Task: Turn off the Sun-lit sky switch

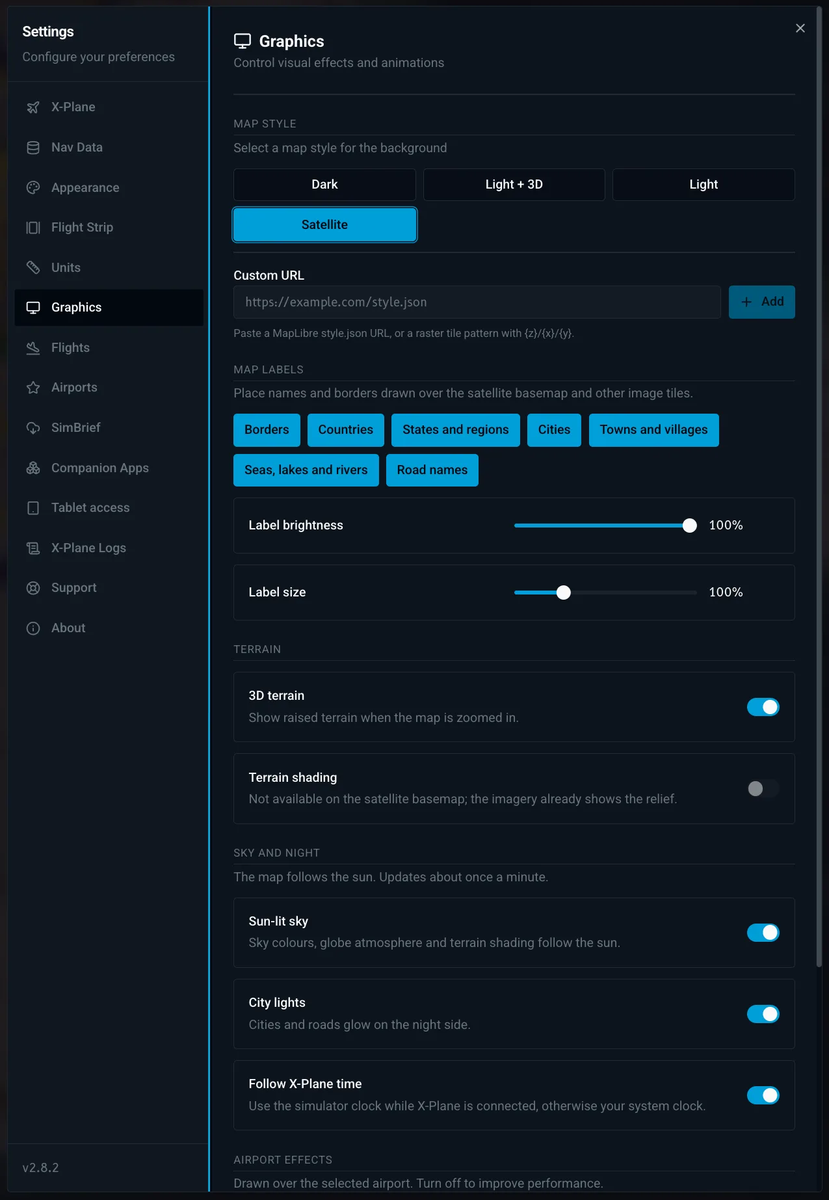Action: pyautogui.click(x=763, y=933)
